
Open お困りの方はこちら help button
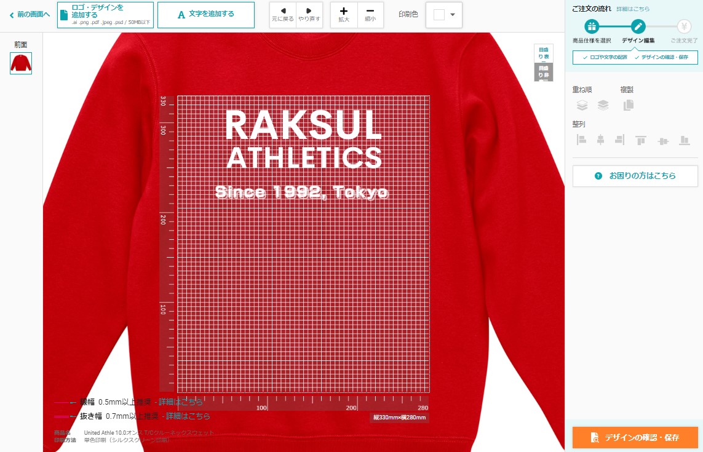coord(635,176)
